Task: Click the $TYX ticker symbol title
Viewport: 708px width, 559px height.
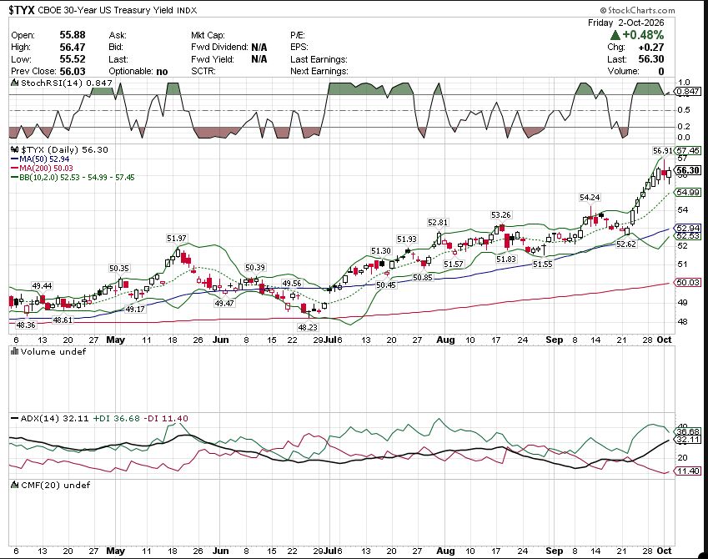Action: [x=22, y=10]
